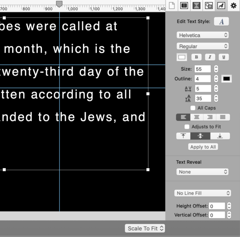This screenshot has width=240, height=237.
Task: Click the line spacing field
Action: click(203, 98)
